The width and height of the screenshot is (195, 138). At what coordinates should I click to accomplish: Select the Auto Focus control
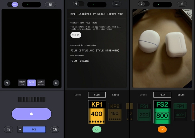pyautogui.click(x=41, y=83)
